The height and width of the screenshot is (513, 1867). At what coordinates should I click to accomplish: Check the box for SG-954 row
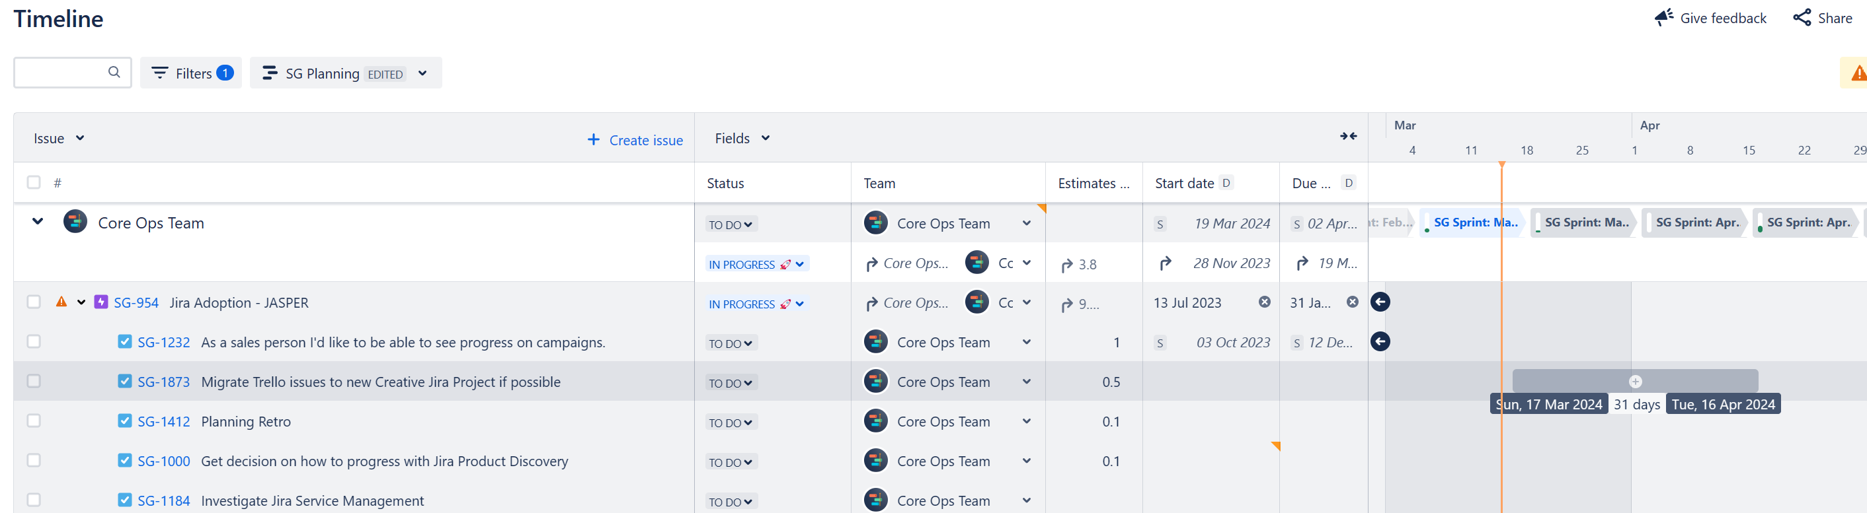(33, 302)
